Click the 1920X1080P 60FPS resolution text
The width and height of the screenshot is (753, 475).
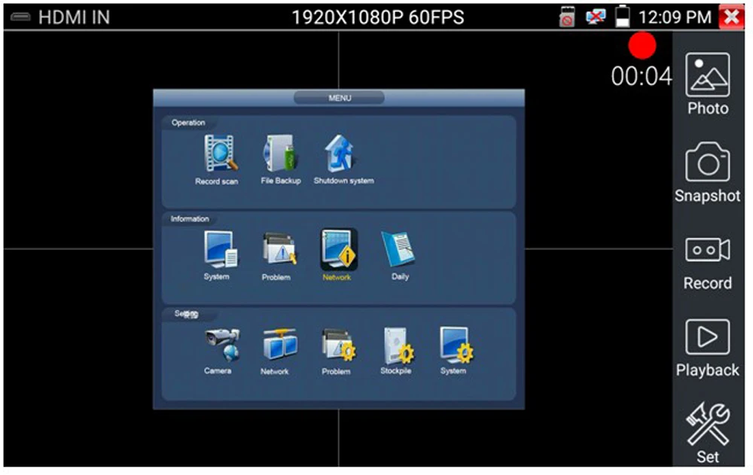coord(378,17)
